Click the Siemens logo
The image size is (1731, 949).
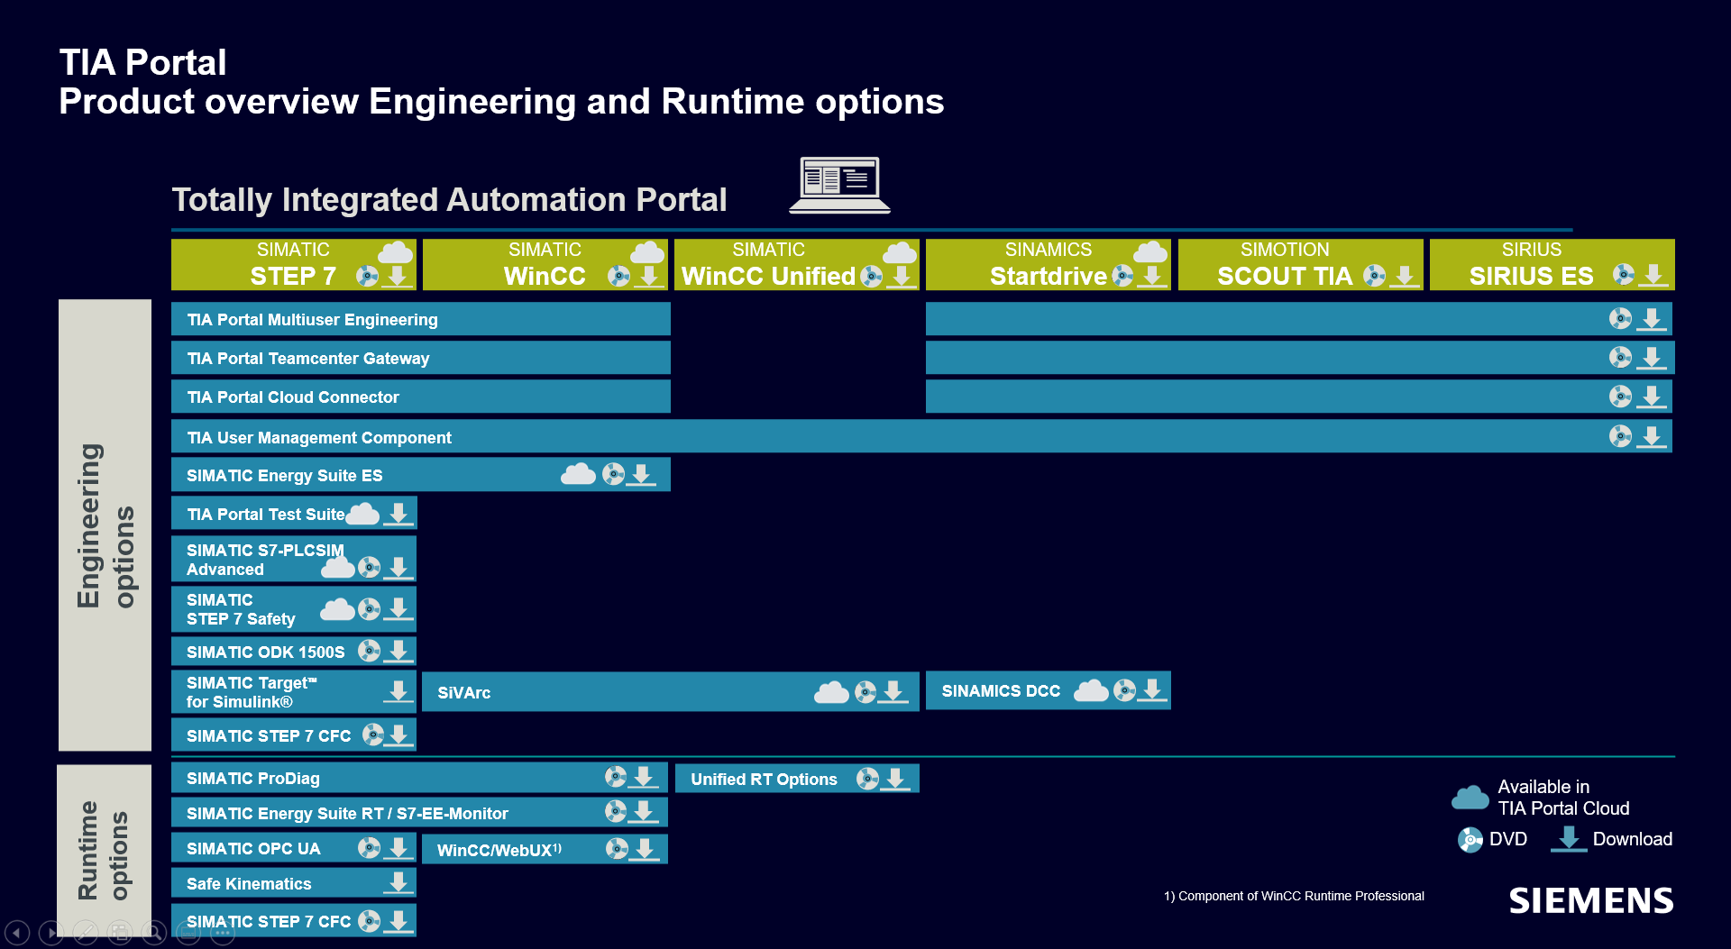(1590, 900)
